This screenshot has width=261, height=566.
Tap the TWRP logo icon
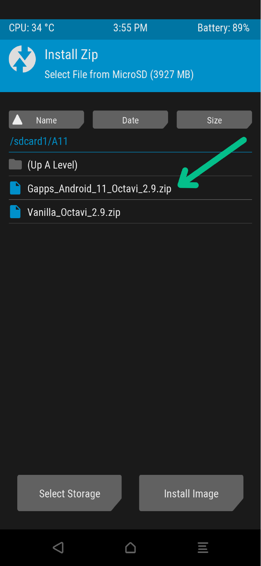coord(22,59)
